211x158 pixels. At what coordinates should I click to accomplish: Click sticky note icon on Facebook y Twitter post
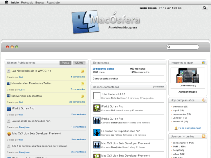click(x=82, y=84)
